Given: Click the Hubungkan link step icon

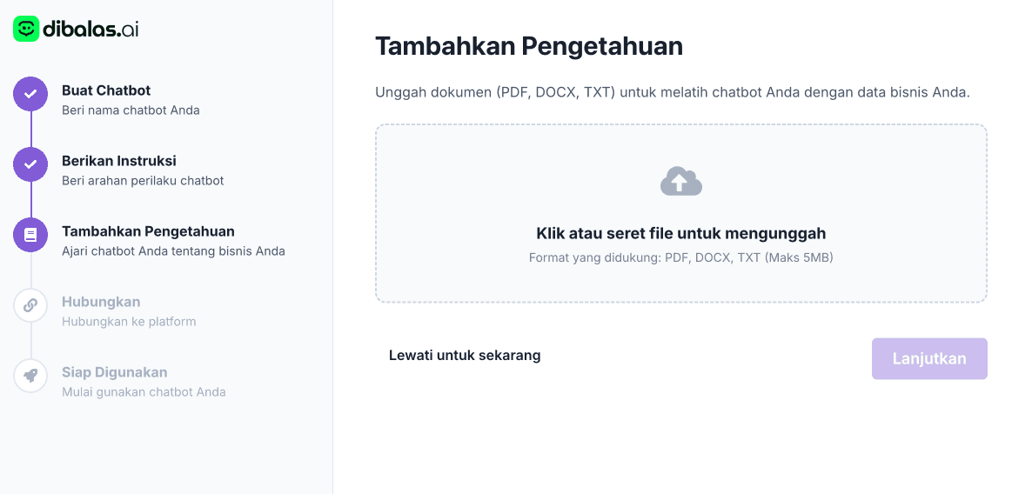Looking at the screenshot, I should pyautogui.click(x=30, y=305).
